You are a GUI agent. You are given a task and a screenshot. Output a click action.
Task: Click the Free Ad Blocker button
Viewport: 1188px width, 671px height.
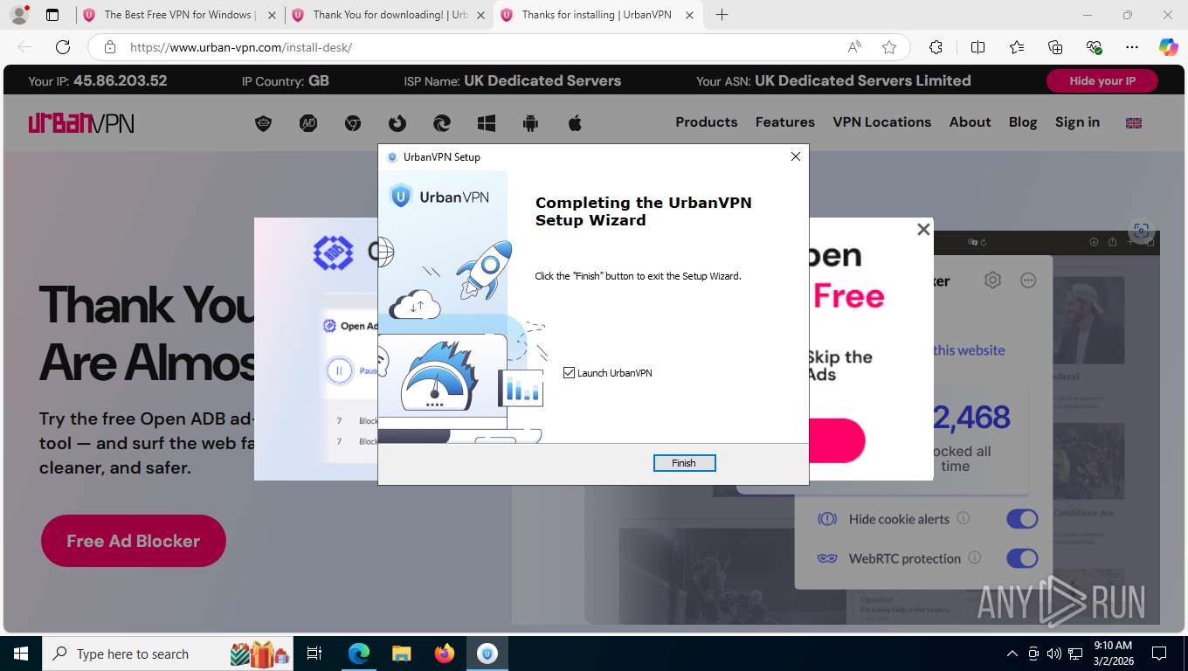tap(134, 541)
